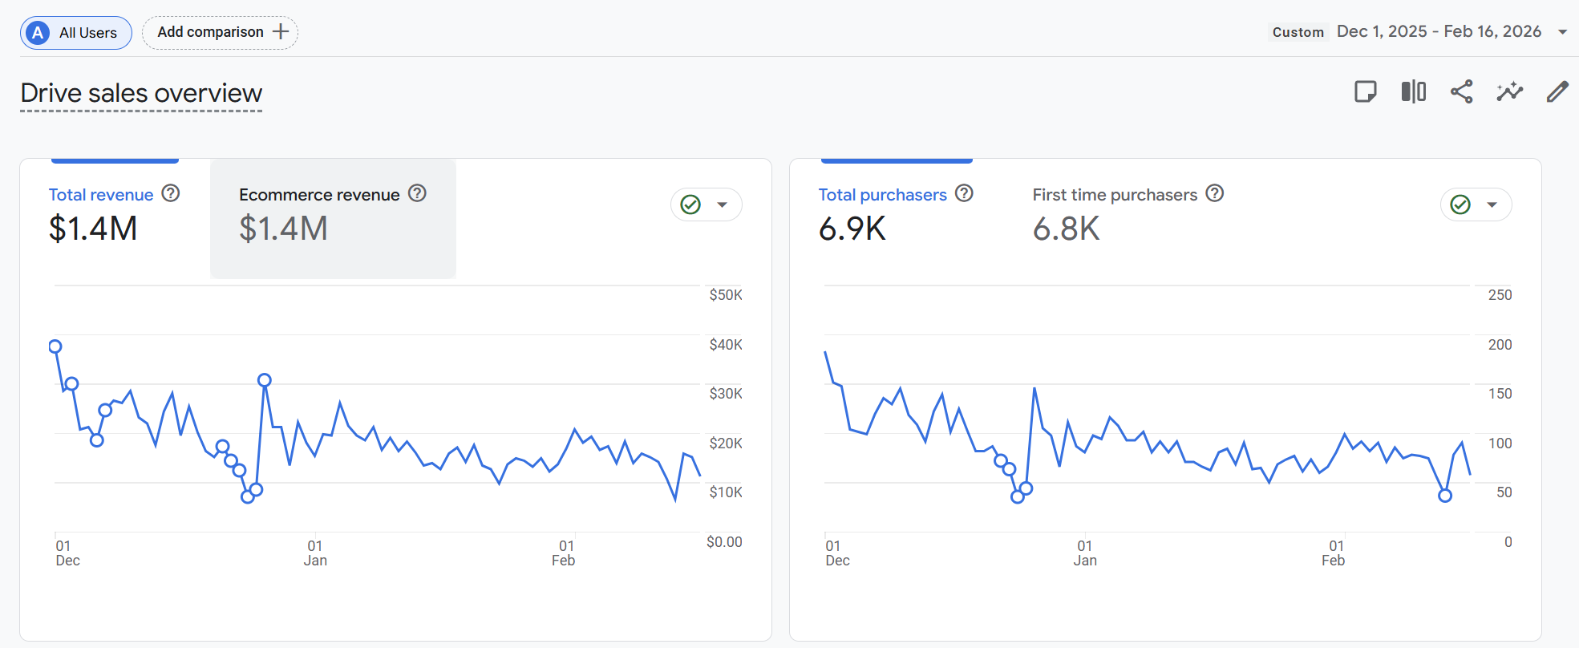Open the annotations note icon
Viewport: 1579px width, 648px height.
[1365, 91]
